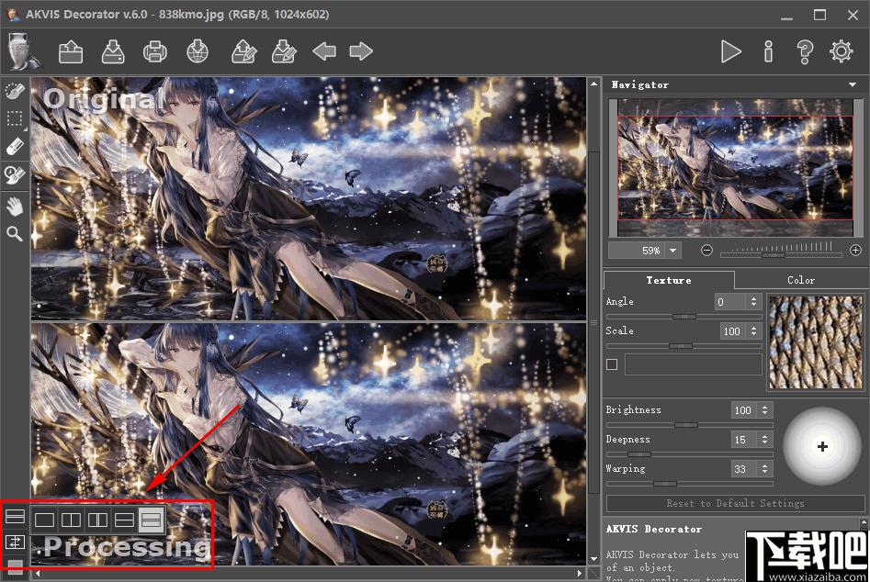The width and height of the screenshot is (870, 582).
Task: Click Reset to Default Settings button
Action: (x=735, y=503)
